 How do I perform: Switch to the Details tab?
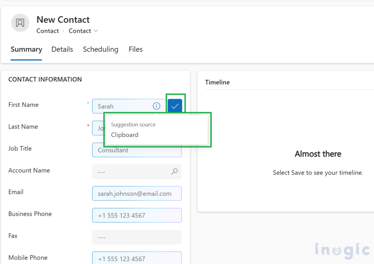[x=62, y=49]
